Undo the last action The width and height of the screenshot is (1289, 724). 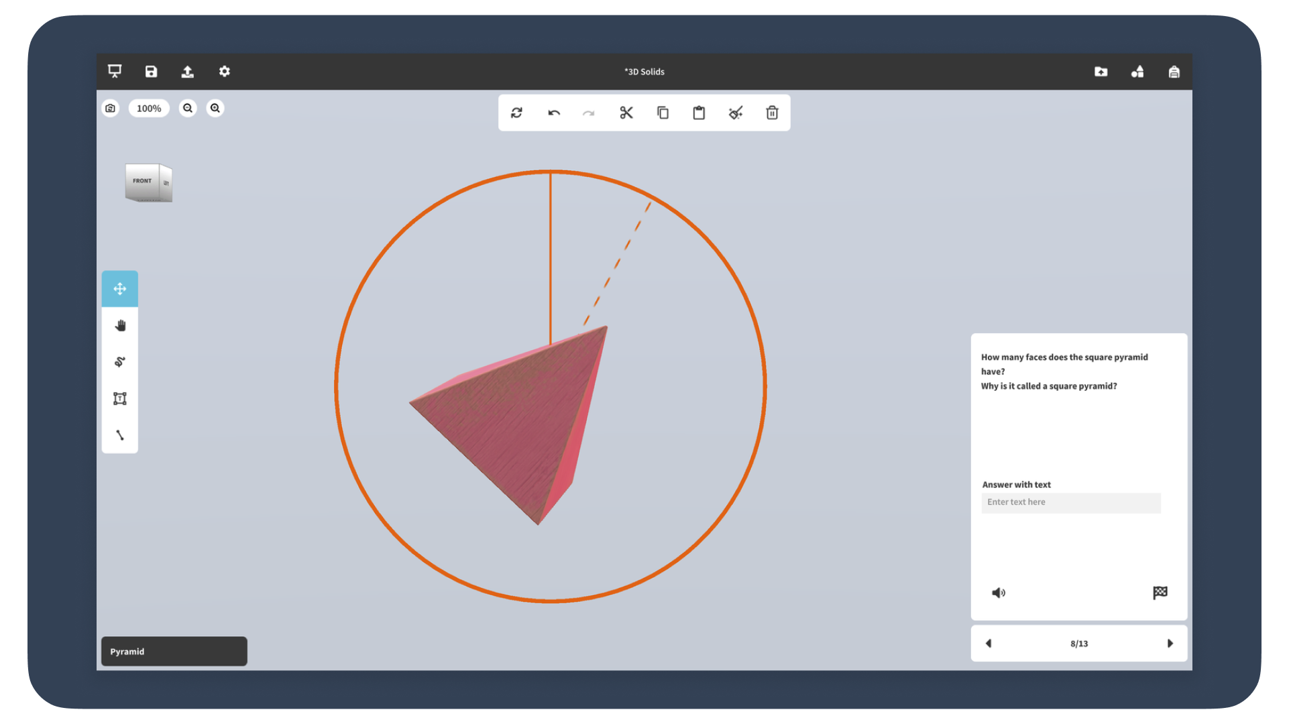[x=553, y=113]
